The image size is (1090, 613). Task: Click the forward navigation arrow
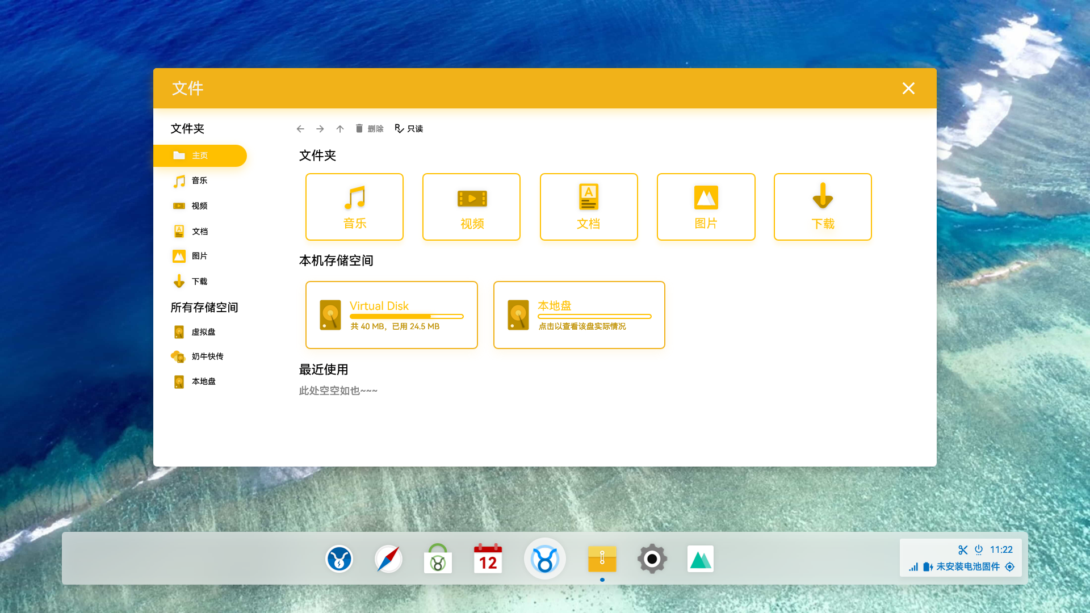(x=320, y=129)
